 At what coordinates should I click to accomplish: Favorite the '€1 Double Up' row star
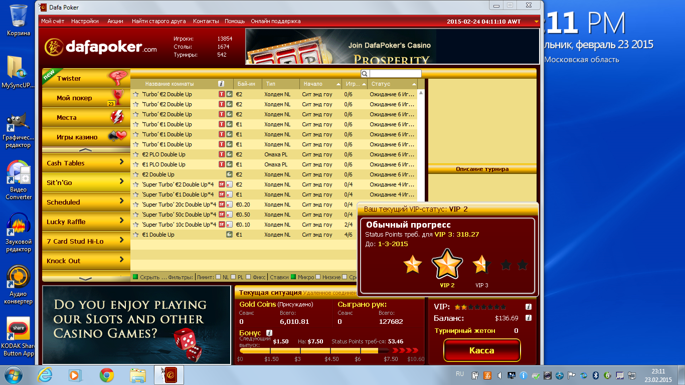135,235
